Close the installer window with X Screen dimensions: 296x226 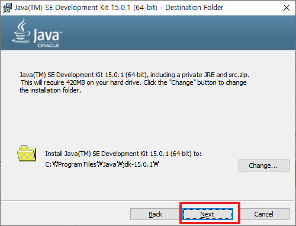click(x=287, y=8)
